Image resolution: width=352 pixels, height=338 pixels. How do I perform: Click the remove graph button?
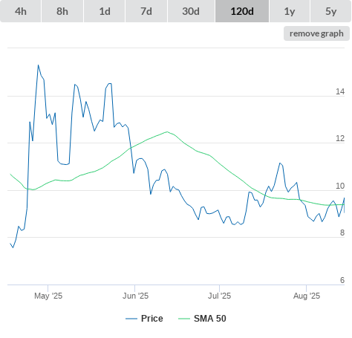tap(316, 33)
